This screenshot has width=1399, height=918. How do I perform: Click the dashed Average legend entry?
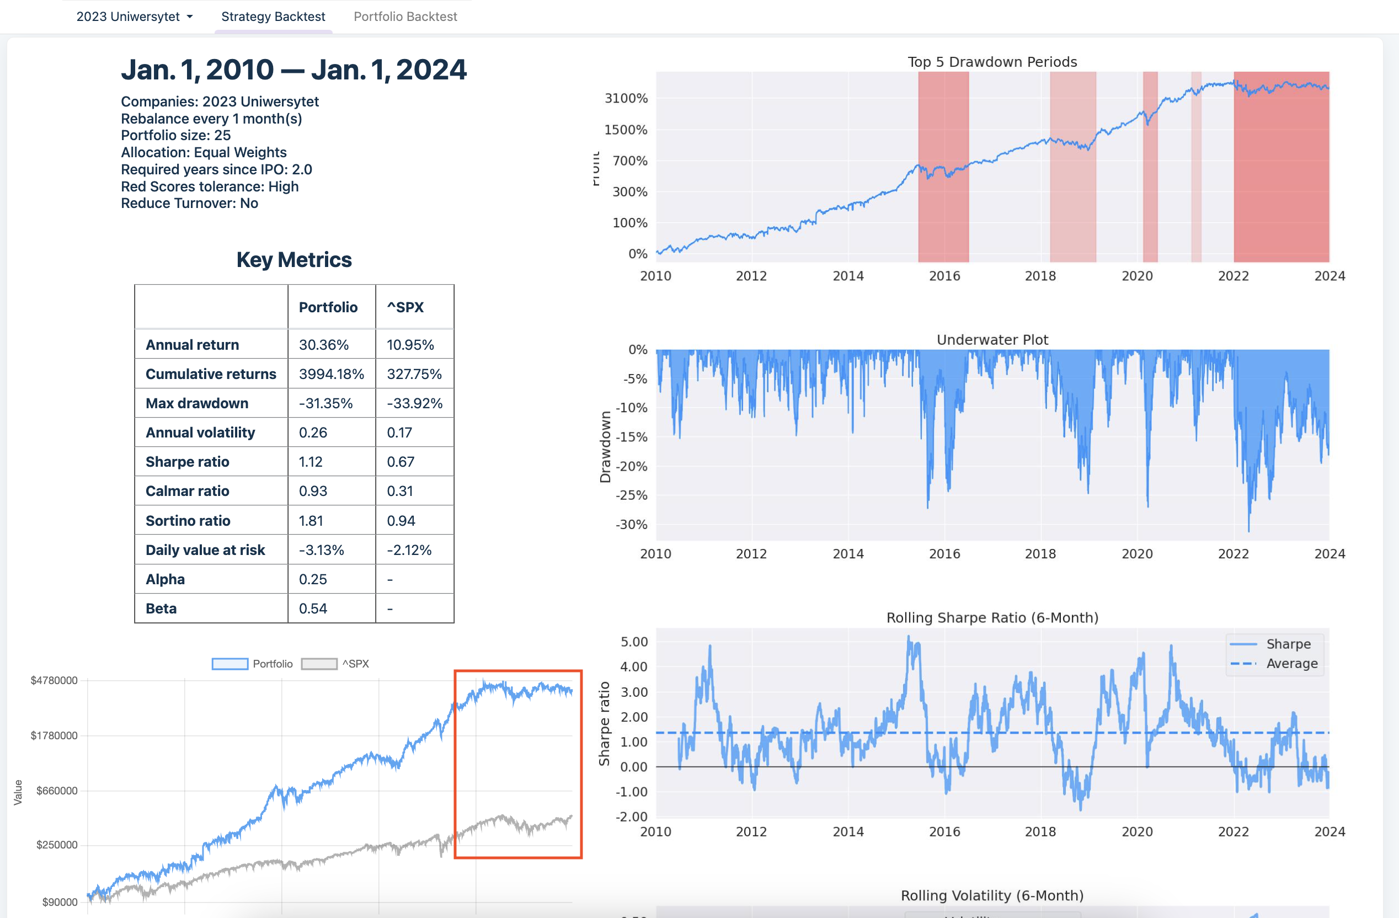click(x=1291, y=664)
